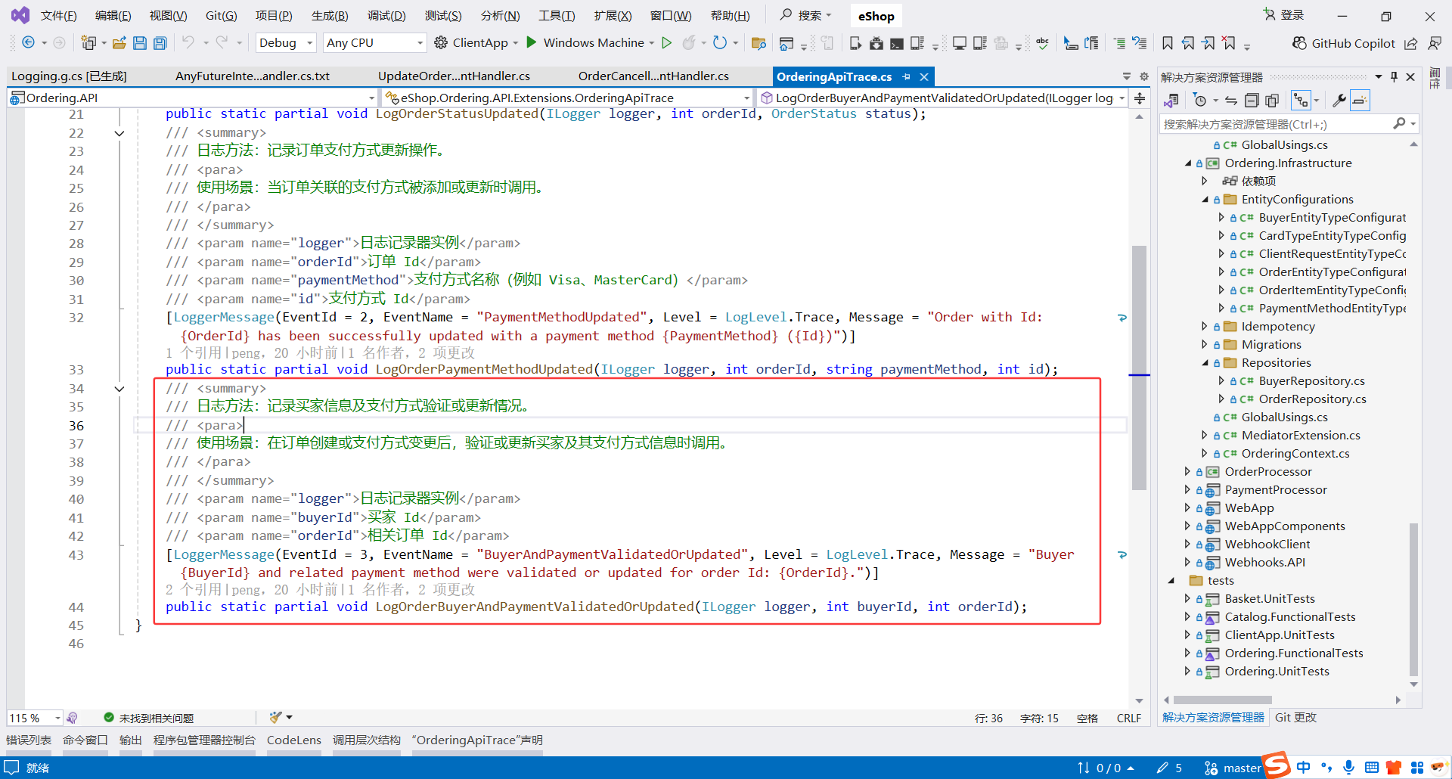Click the master branch indicator in status bar
The width and height of the screenshot is (1452, 779).
[1233, 768]
